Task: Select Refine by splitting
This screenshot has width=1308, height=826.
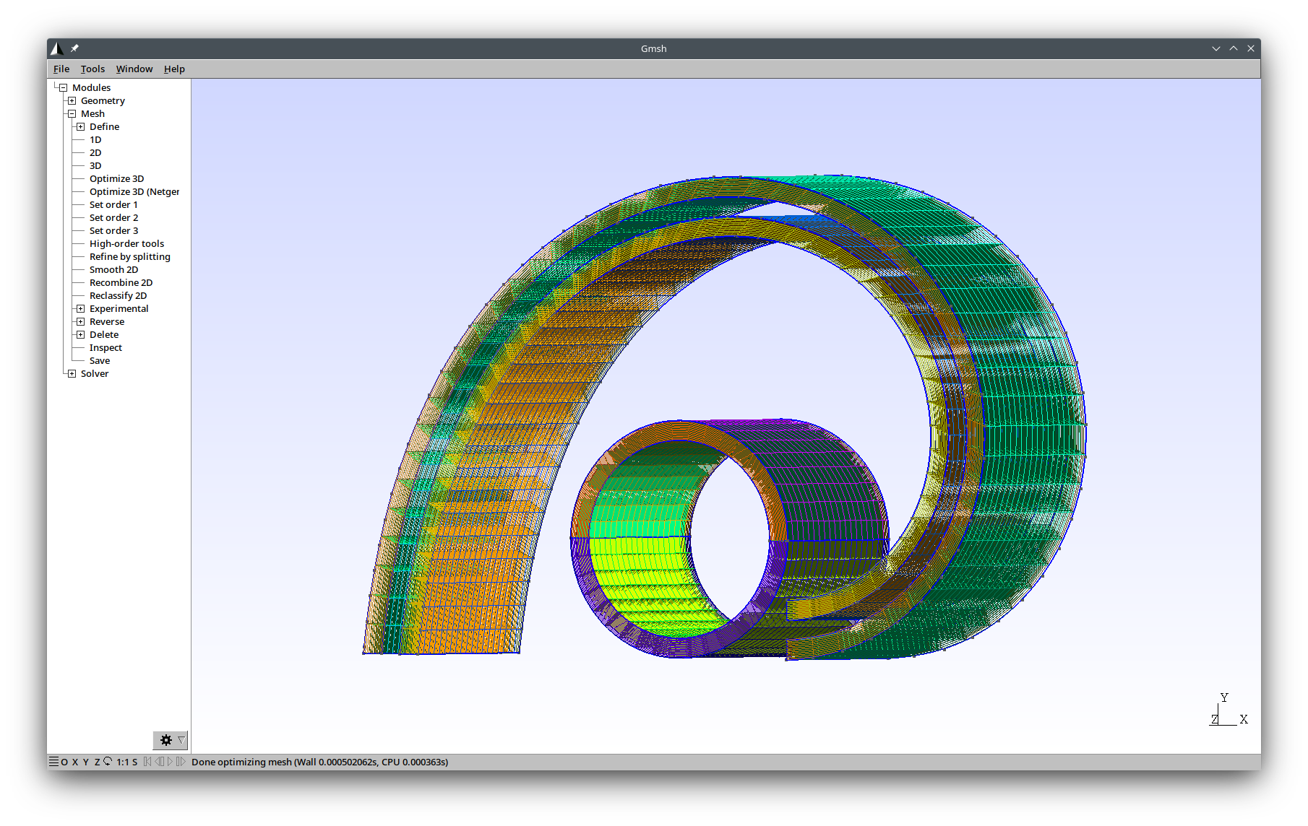Action: [x=130, y=257]
